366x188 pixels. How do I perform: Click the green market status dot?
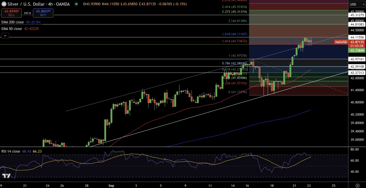click(x=77, y=4)
